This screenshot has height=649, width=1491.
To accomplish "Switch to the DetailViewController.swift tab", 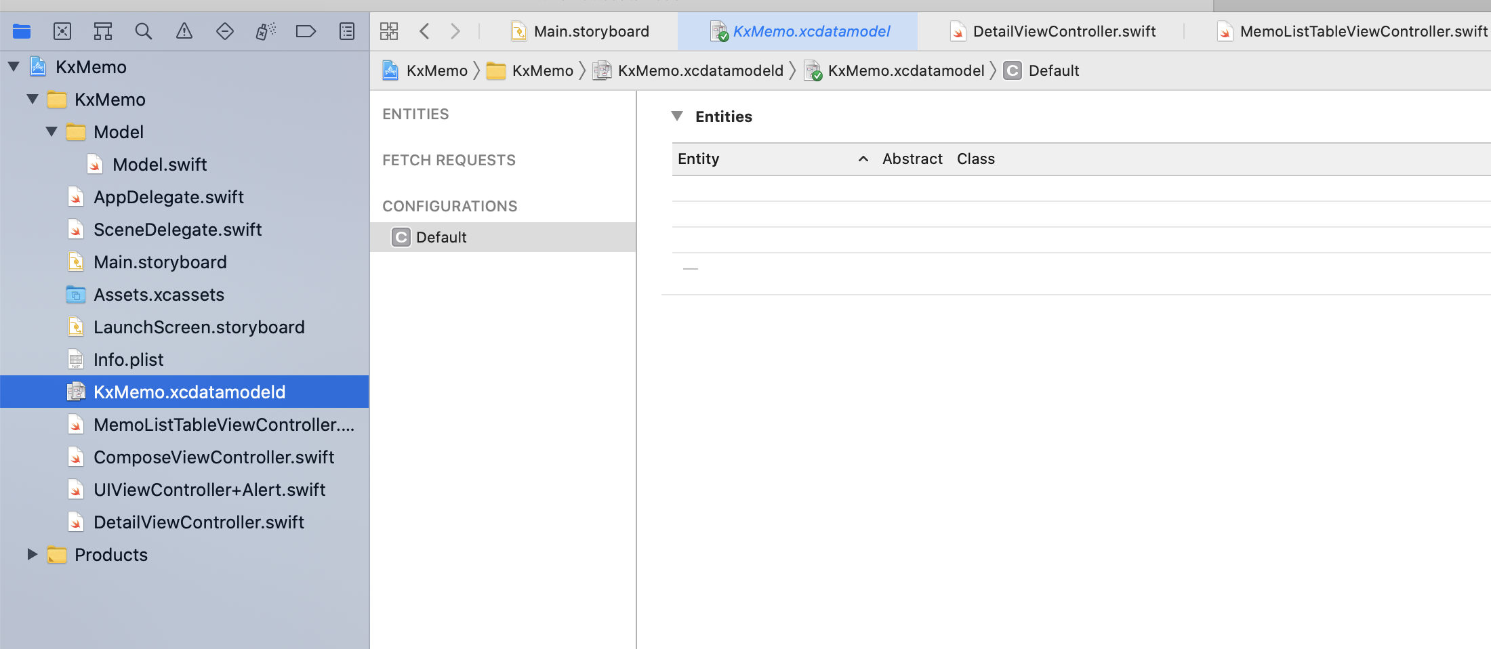I will [1053, 31].
